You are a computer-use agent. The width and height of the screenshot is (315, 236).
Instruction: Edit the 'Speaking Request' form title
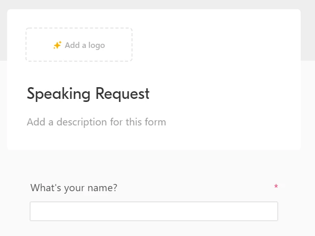[88, 94]
